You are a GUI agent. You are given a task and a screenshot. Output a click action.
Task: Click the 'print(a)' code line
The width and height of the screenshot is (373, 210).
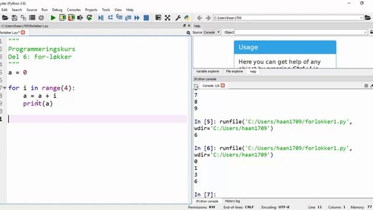pyautogui.click(x=38, y=104)
